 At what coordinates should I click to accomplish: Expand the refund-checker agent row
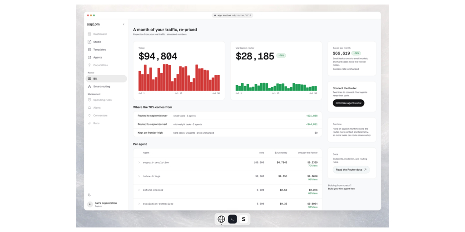tap(139, 190)
